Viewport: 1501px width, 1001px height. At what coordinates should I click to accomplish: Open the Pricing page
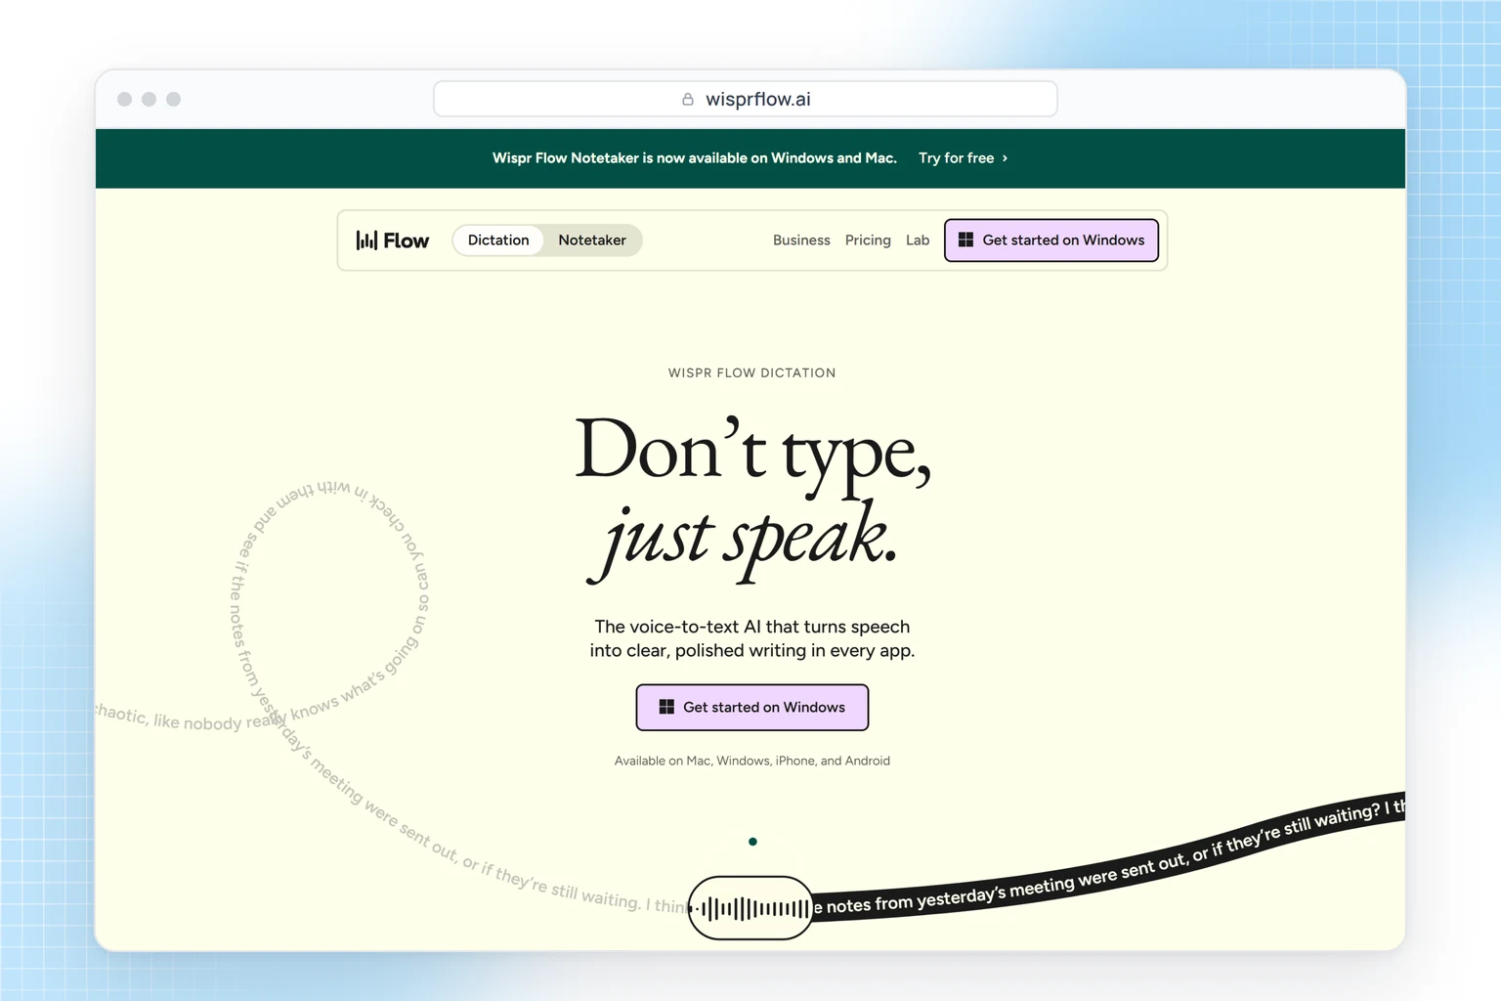[868, 240]
